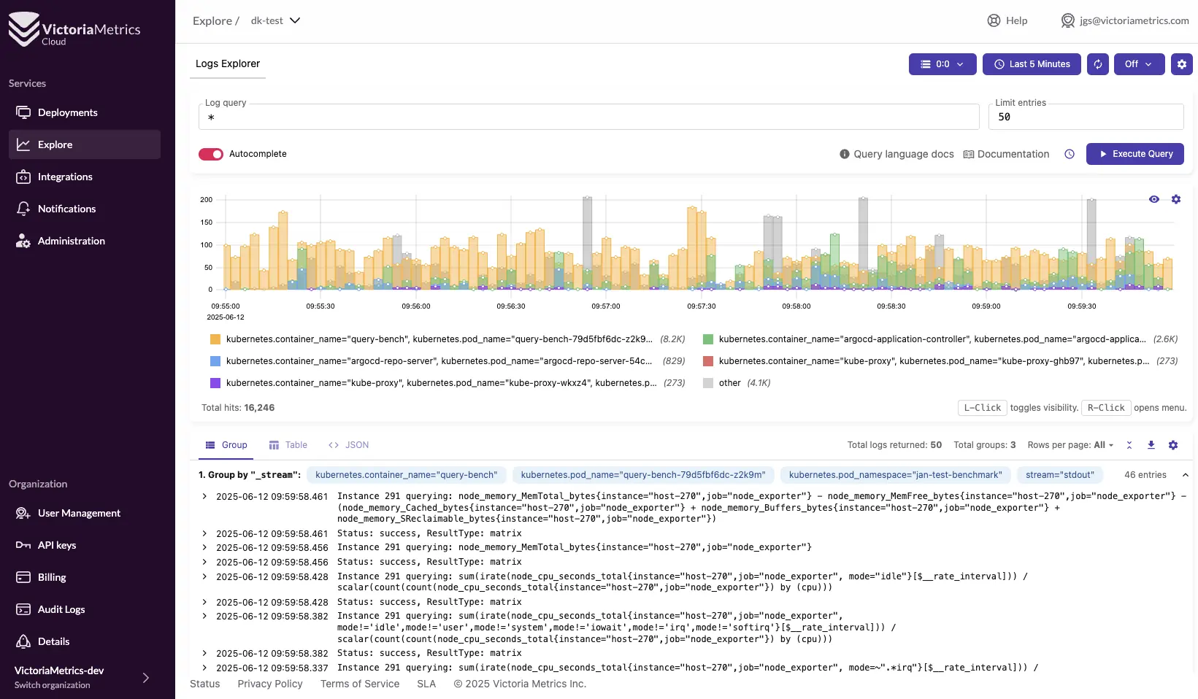Viewport: 1198px width, 699px height.
Task: Toggle chart visibility eye icon
Action: pyautogui.click(x=1154, y=199)
